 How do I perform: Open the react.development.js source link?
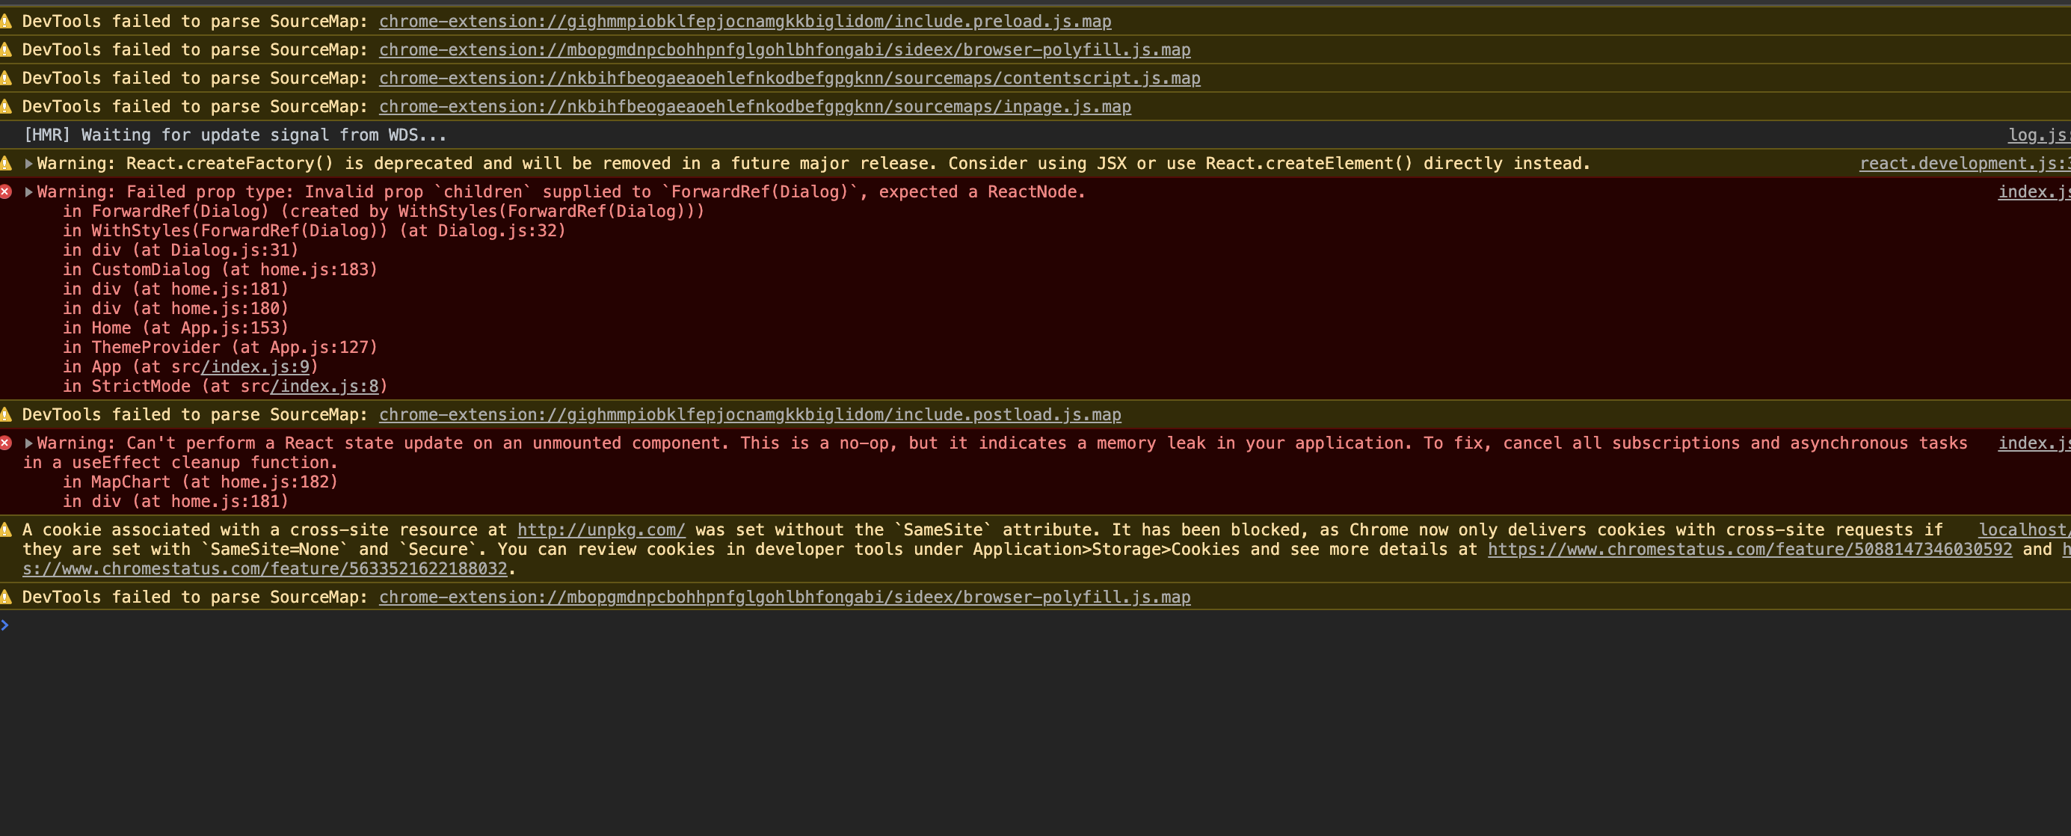click(x=1962, y=162)
